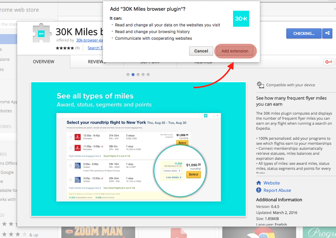The width and height of the screenshot is (336, 238).
Task: Click the 'Version: 0.4.5' text
Action: point(268,207)
